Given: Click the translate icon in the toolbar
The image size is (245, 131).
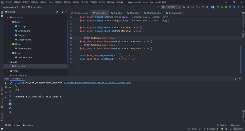Looking at the screenshot, I should [213, 7].
